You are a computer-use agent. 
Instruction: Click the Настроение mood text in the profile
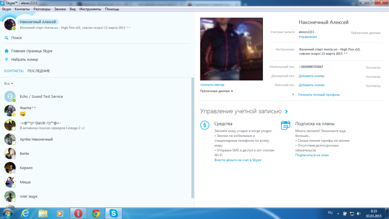pyautogui.click(x=330, y=51)
